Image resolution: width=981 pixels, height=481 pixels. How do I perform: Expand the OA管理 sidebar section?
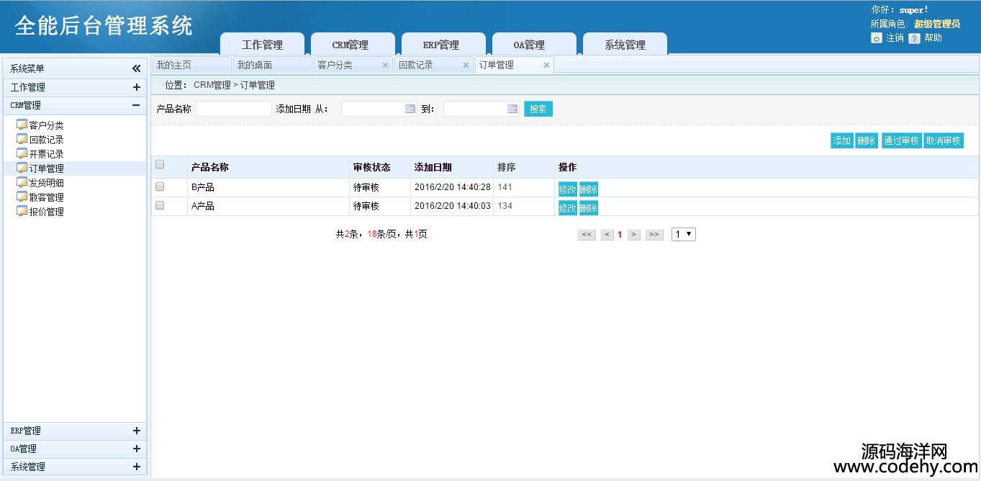pos(137,449)
